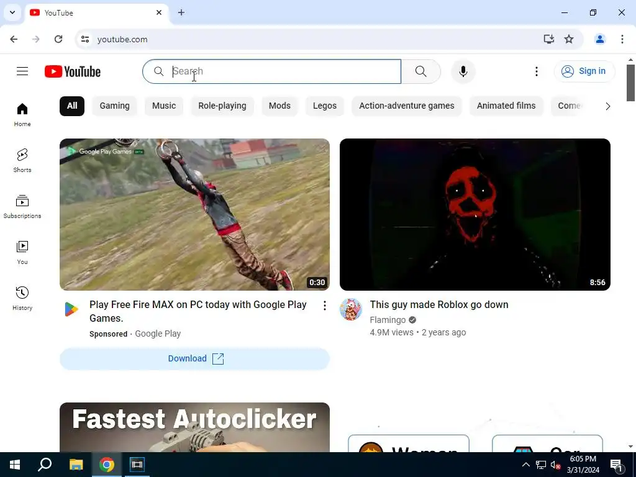Screen dimensions: 636x477
Task: Open History in sidebar
Action: coord(22,298)
